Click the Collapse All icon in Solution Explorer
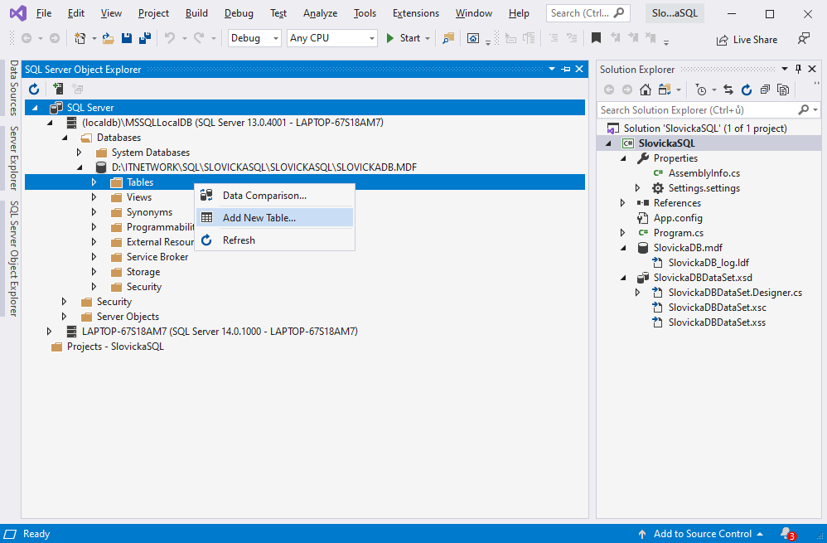The width and height of the screenshot is (827, 543). (x=764, y=89)
